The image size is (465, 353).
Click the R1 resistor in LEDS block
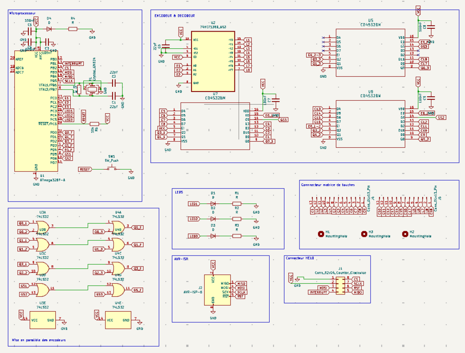(237, 204)
